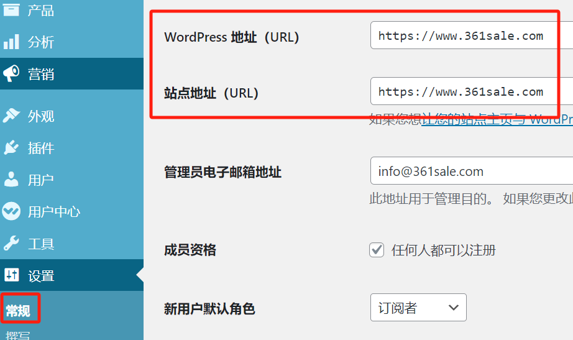
Task: Click the 管理员电子邮箱地址 label
Action: click(x=222, y=172)
